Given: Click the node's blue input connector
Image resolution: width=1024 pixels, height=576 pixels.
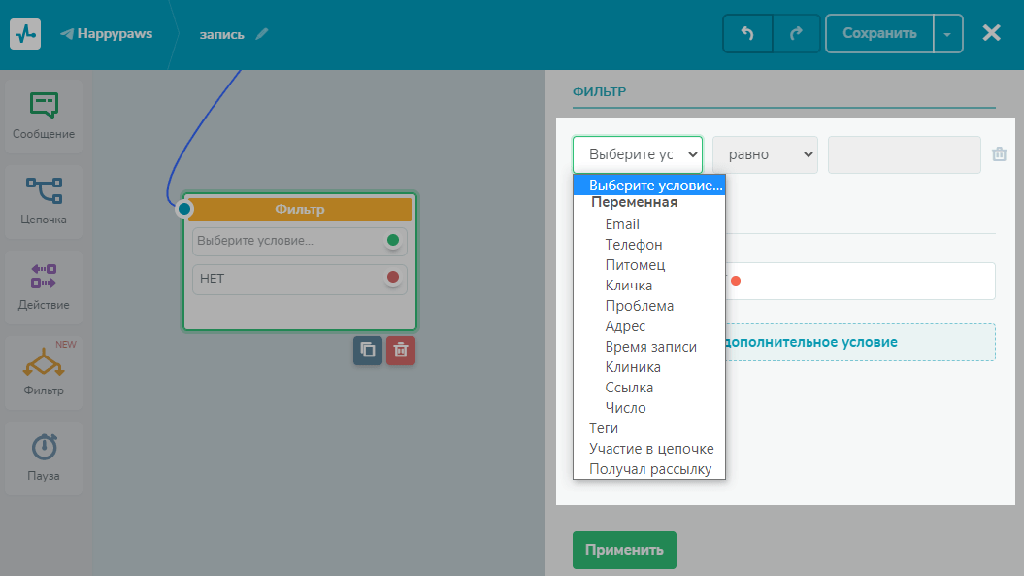Looking at the screenshot, I should (x=184, y=209).
